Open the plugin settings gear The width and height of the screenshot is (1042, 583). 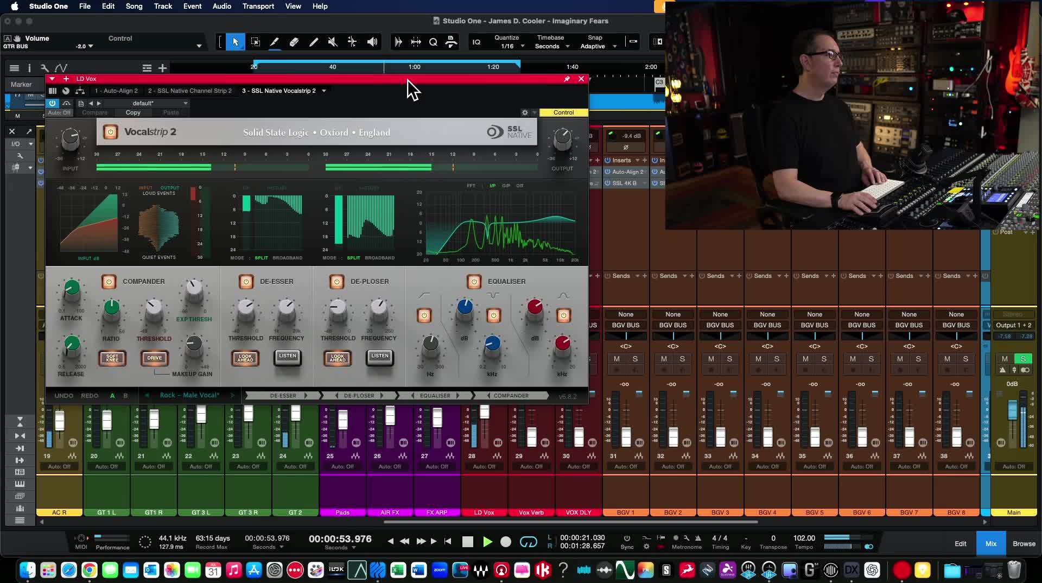(525, 112)
